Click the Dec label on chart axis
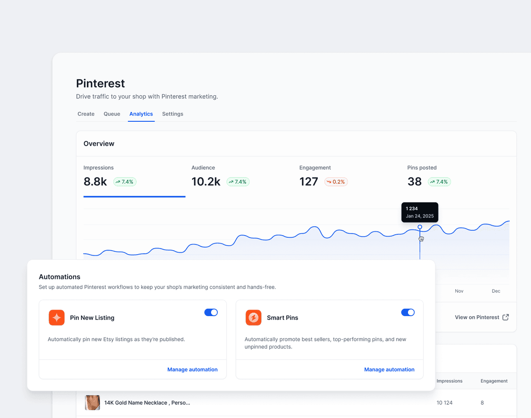Screen dimensions: 531x418 (496, 291)
